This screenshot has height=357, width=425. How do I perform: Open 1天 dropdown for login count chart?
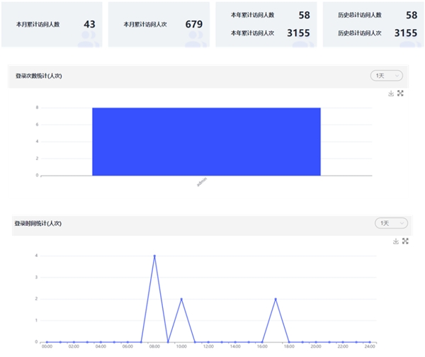click(x=387, y=76)
